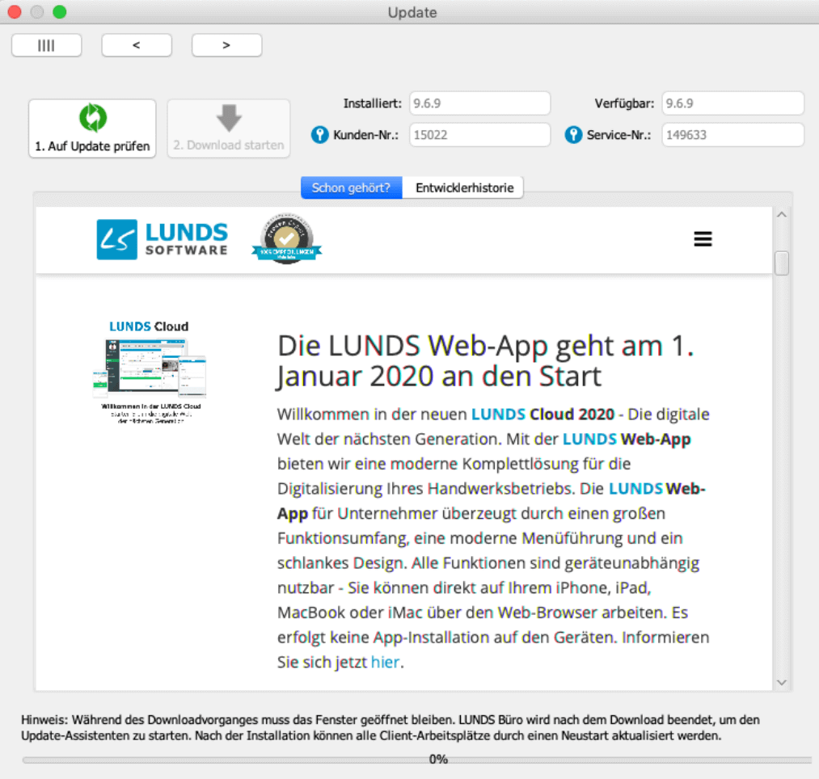
Task: Click the Installiert version field
Action: coord(479,103)
